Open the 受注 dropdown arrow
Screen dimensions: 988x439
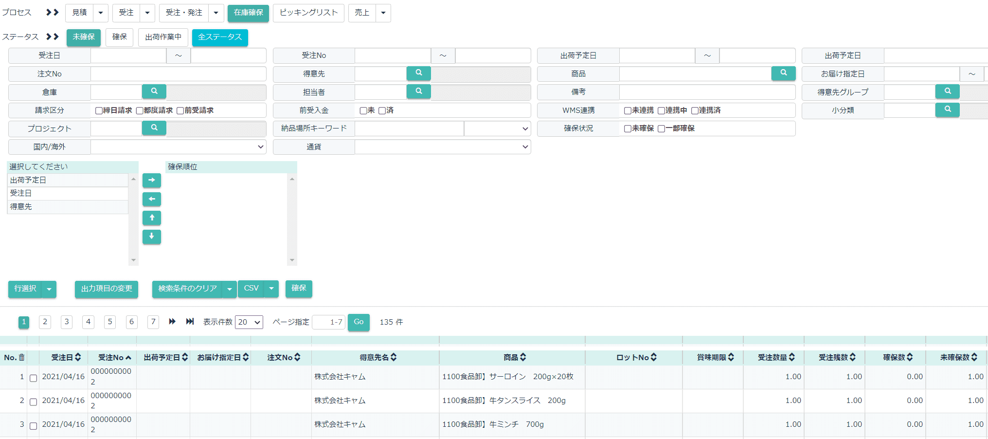click(x=147, y=13)
